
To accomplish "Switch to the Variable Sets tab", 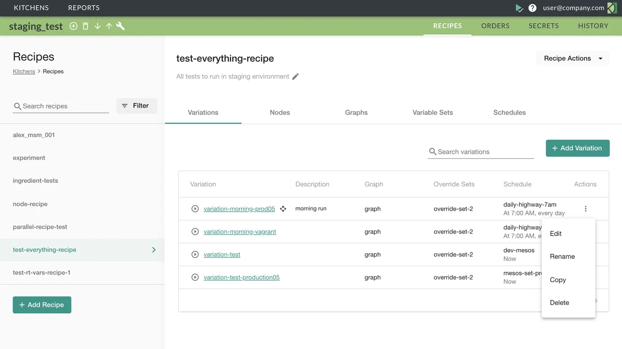I will (432, 112).
